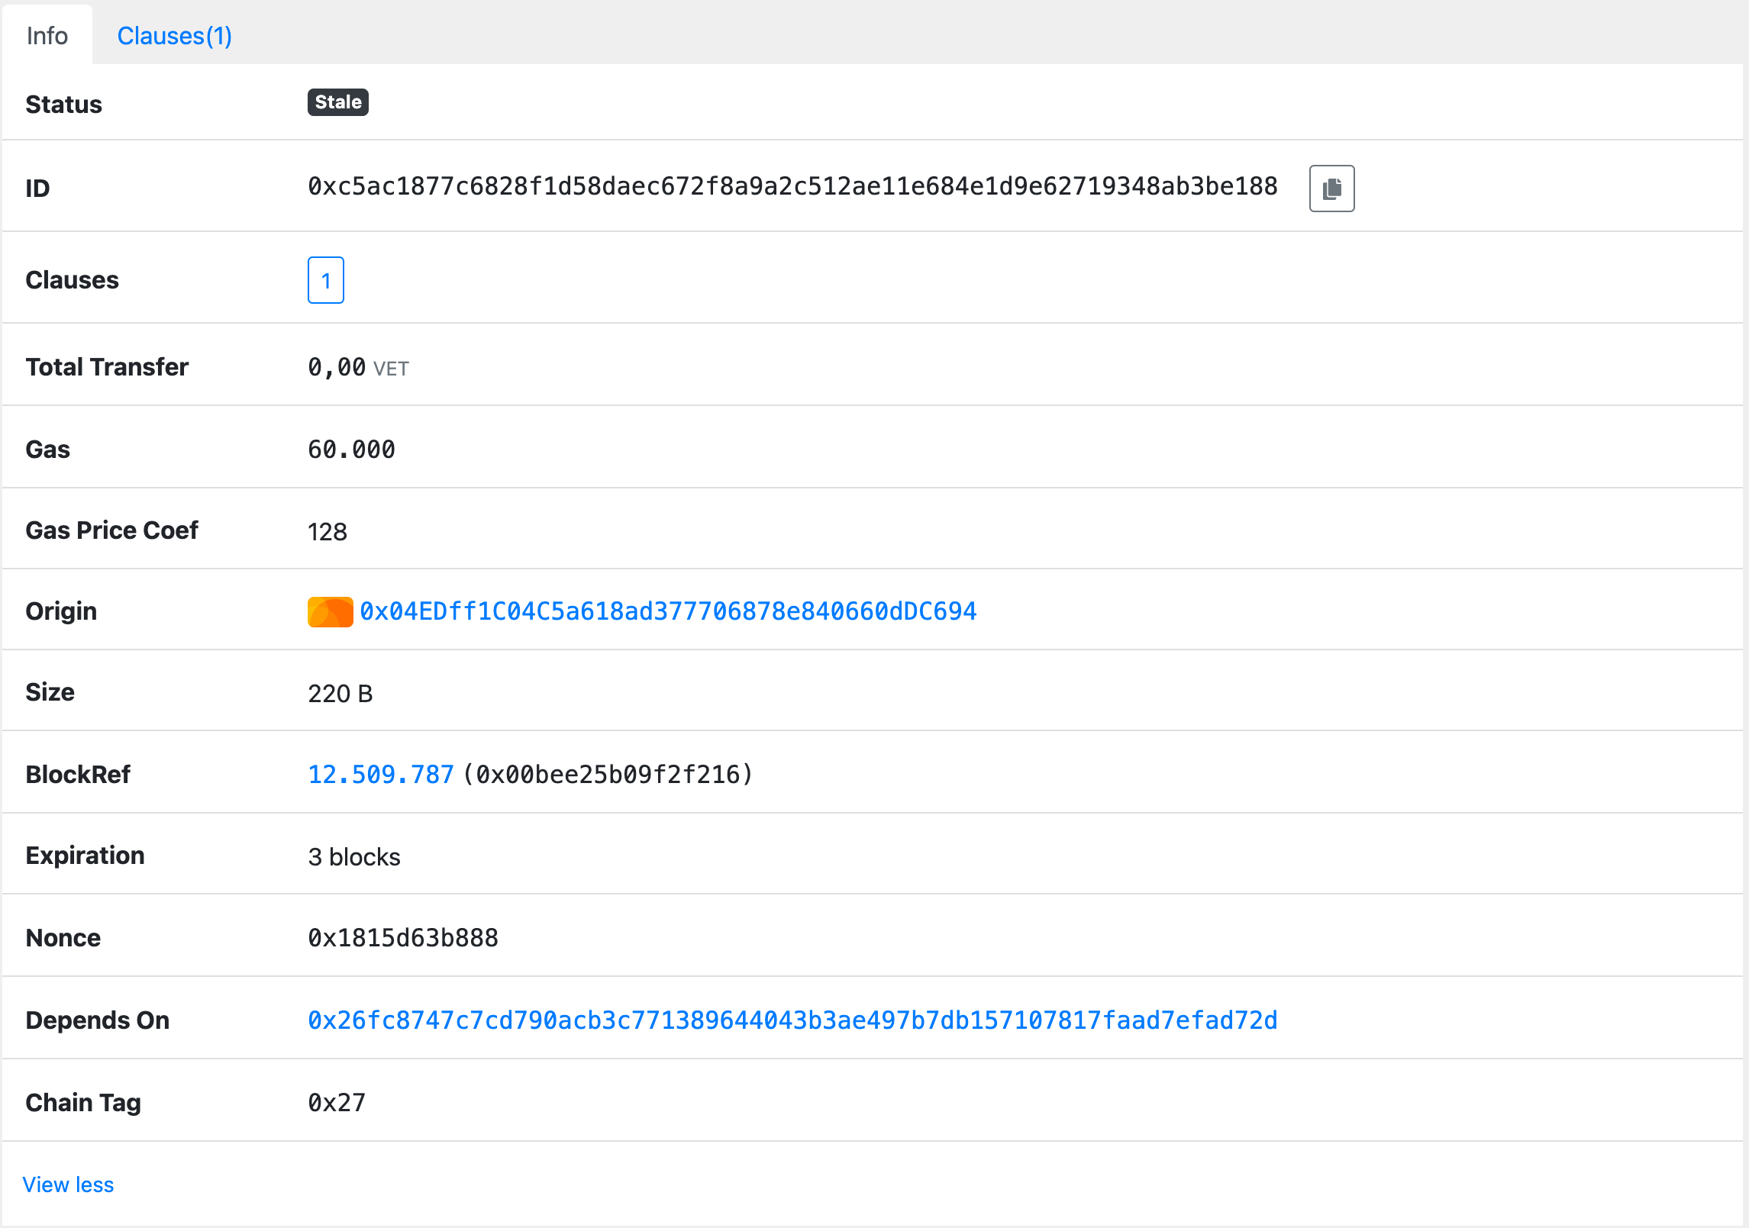Click the Expiration value 3 blocks

[353, 857]
